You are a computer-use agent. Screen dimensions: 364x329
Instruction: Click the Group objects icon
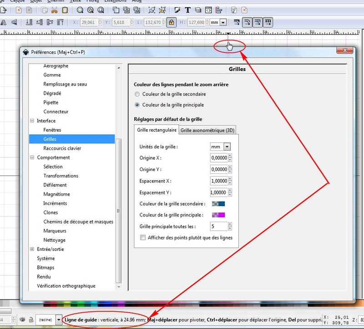152,10
